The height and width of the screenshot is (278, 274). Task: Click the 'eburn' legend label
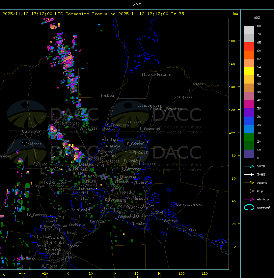[x=262, y=183]
